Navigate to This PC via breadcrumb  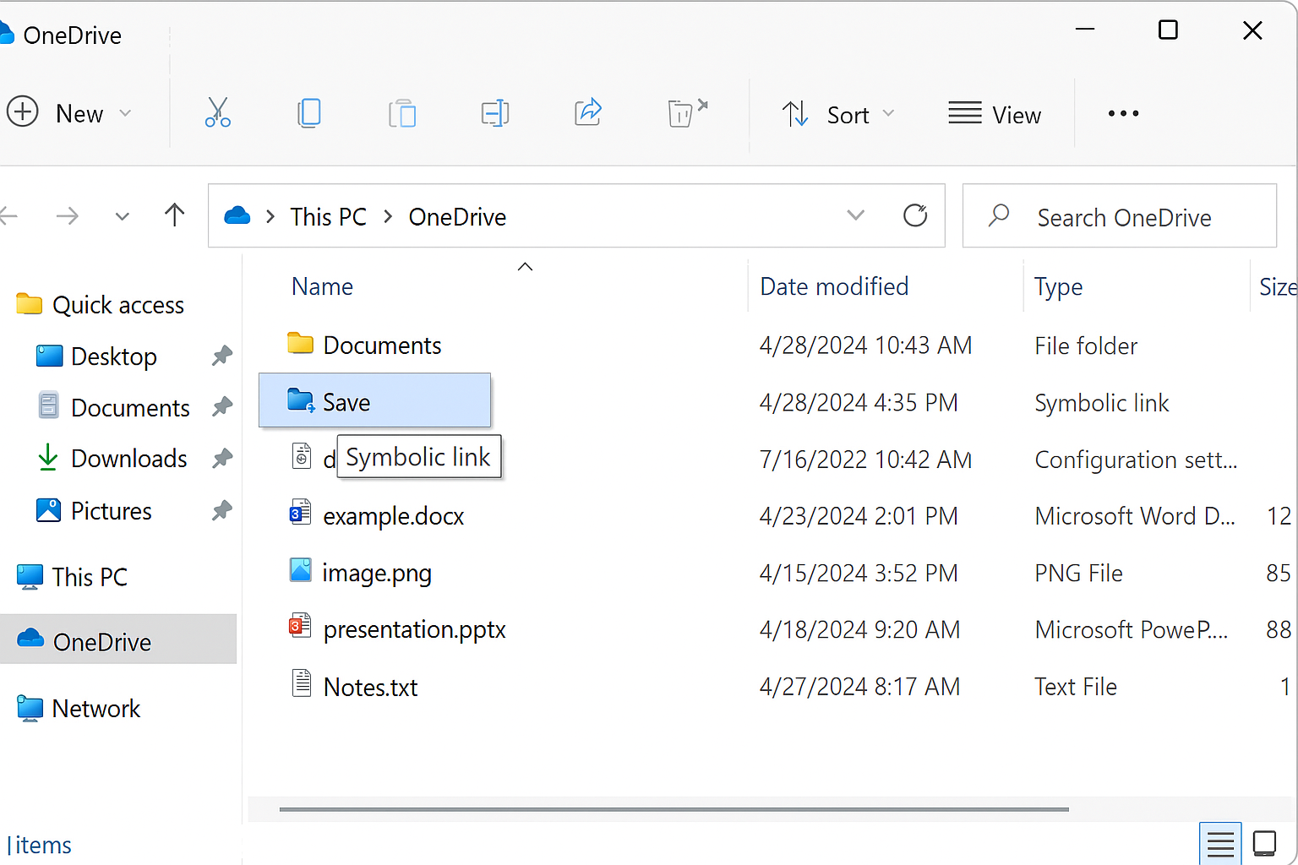pyautogui.click(x=328, y=216)
